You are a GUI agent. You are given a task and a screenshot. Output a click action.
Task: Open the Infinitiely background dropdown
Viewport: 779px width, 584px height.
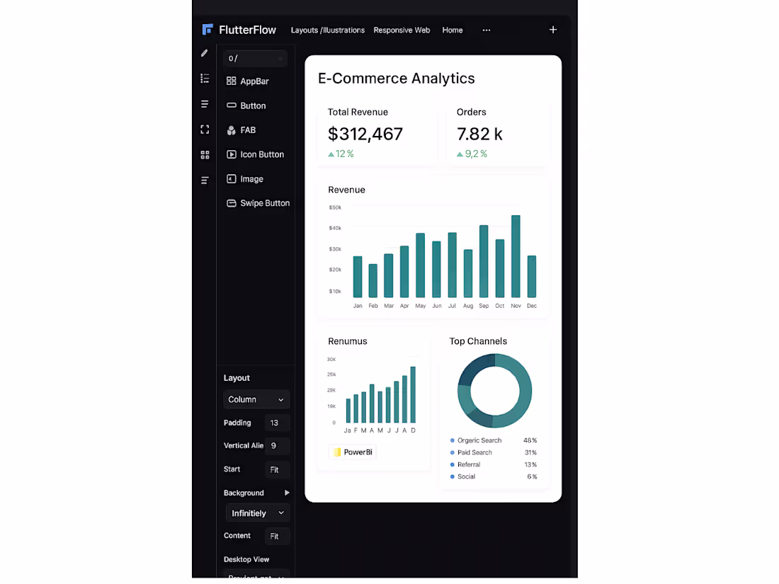click(x=257, y=513)
